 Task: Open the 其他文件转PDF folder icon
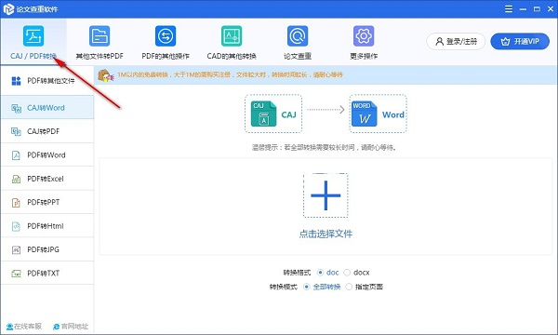click(x=100, y=36)
